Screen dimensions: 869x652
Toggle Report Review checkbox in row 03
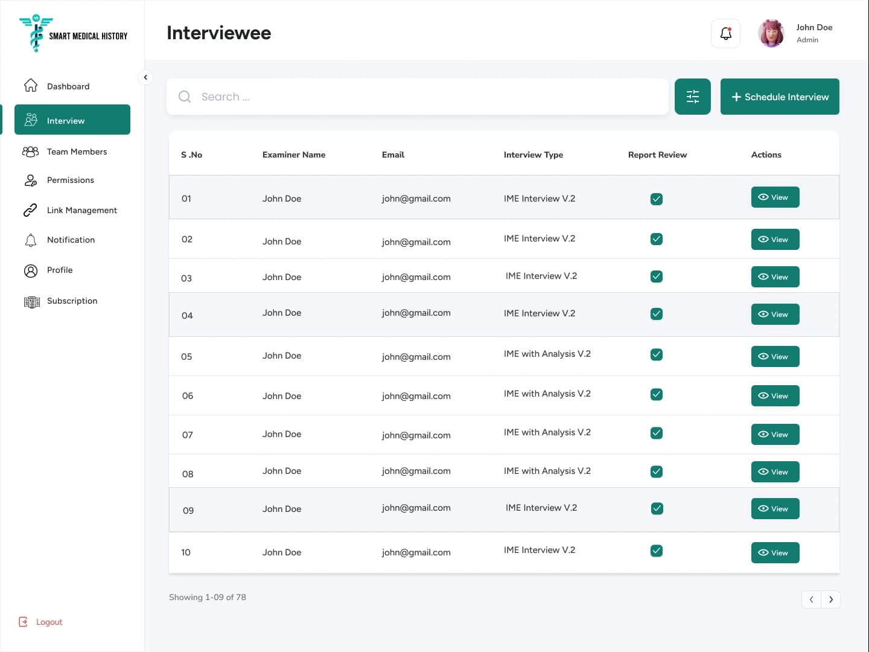coord(657,276)
